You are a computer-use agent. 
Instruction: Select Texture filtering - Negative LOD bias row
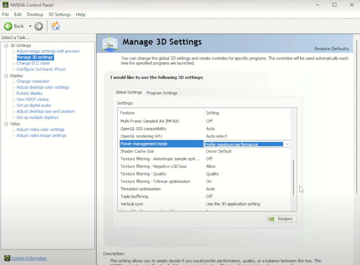tap(205, 166)
